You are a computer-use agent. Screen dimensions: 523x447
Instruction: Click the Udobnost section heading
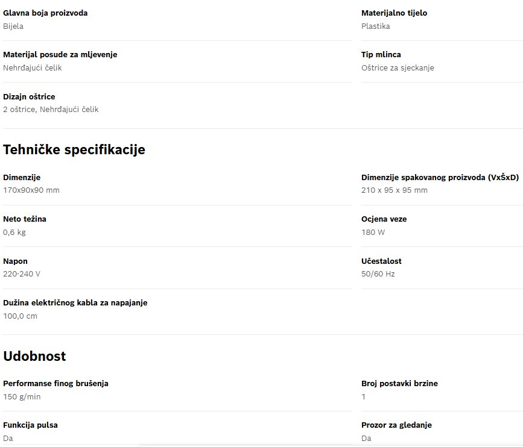point(34,356)
